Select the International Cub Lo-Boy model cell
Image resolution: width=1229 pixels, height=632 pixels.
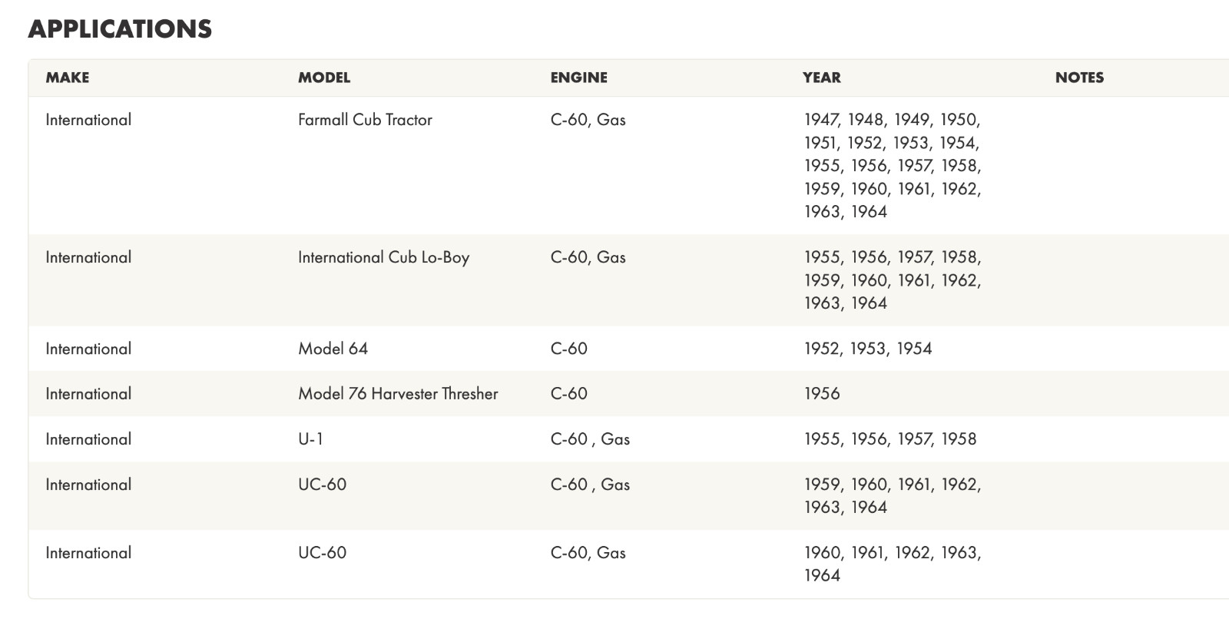(x=383, y=257)
